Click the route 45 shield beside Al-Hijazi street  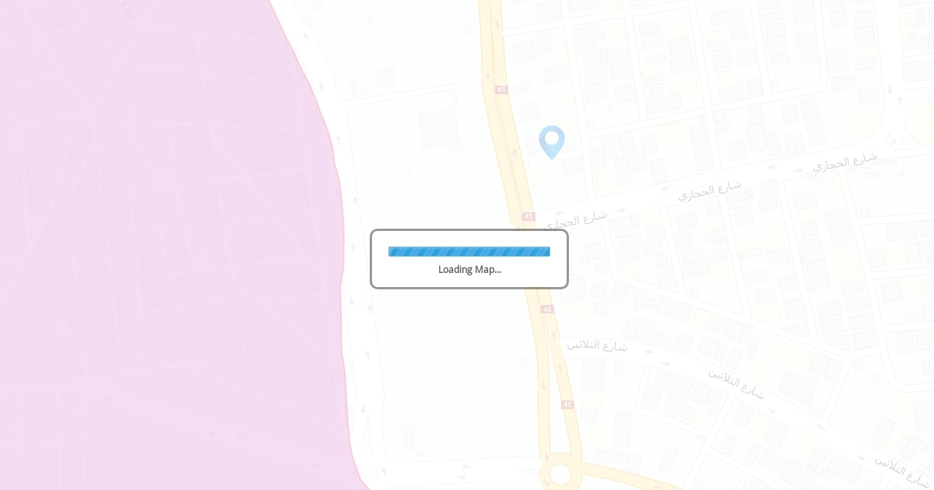tap(529, 216)
